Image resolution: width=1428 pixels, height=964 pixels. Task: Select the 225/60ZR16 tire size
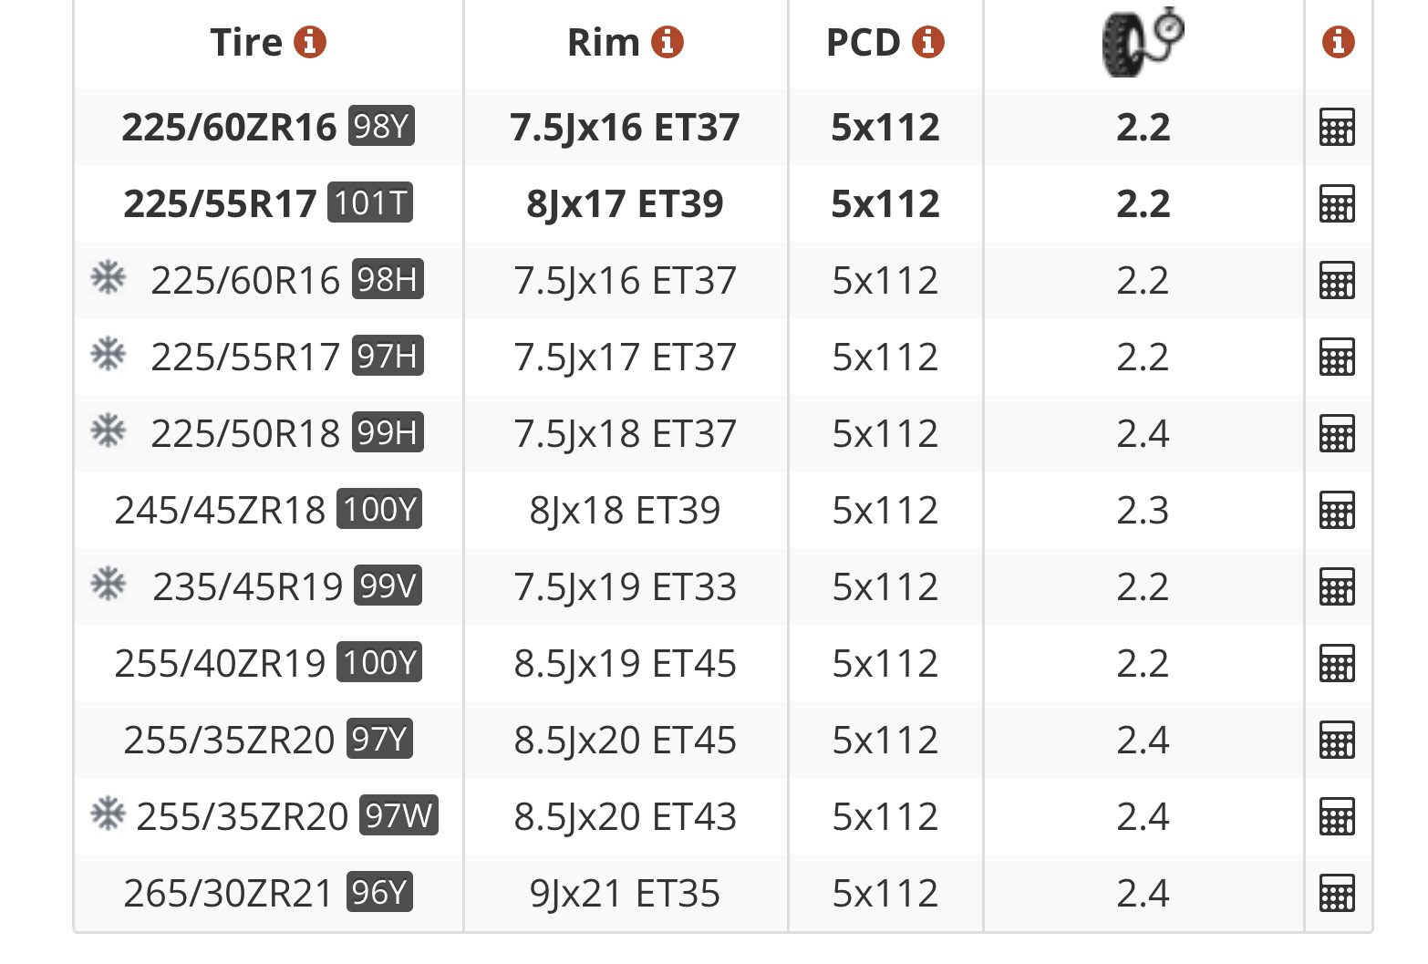coord(229,127)
